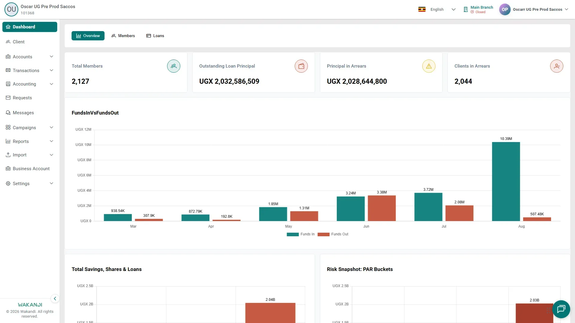Toggle the Funds In legend swatch
This screenshot has width=575, height=323.
tap(293, 234)
